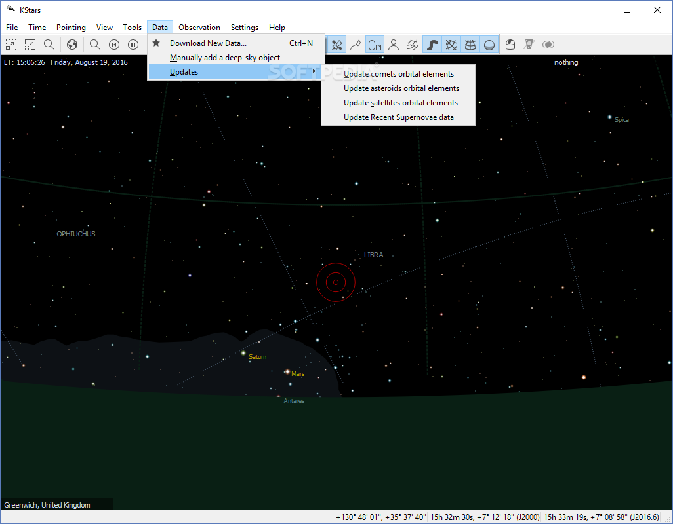Click the Antares star label

click(294, 401)
